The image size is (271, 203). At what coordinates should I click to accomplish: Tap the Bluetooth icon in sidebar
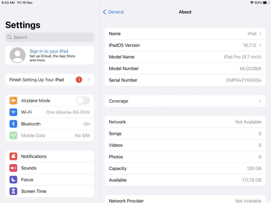point(13,124)
